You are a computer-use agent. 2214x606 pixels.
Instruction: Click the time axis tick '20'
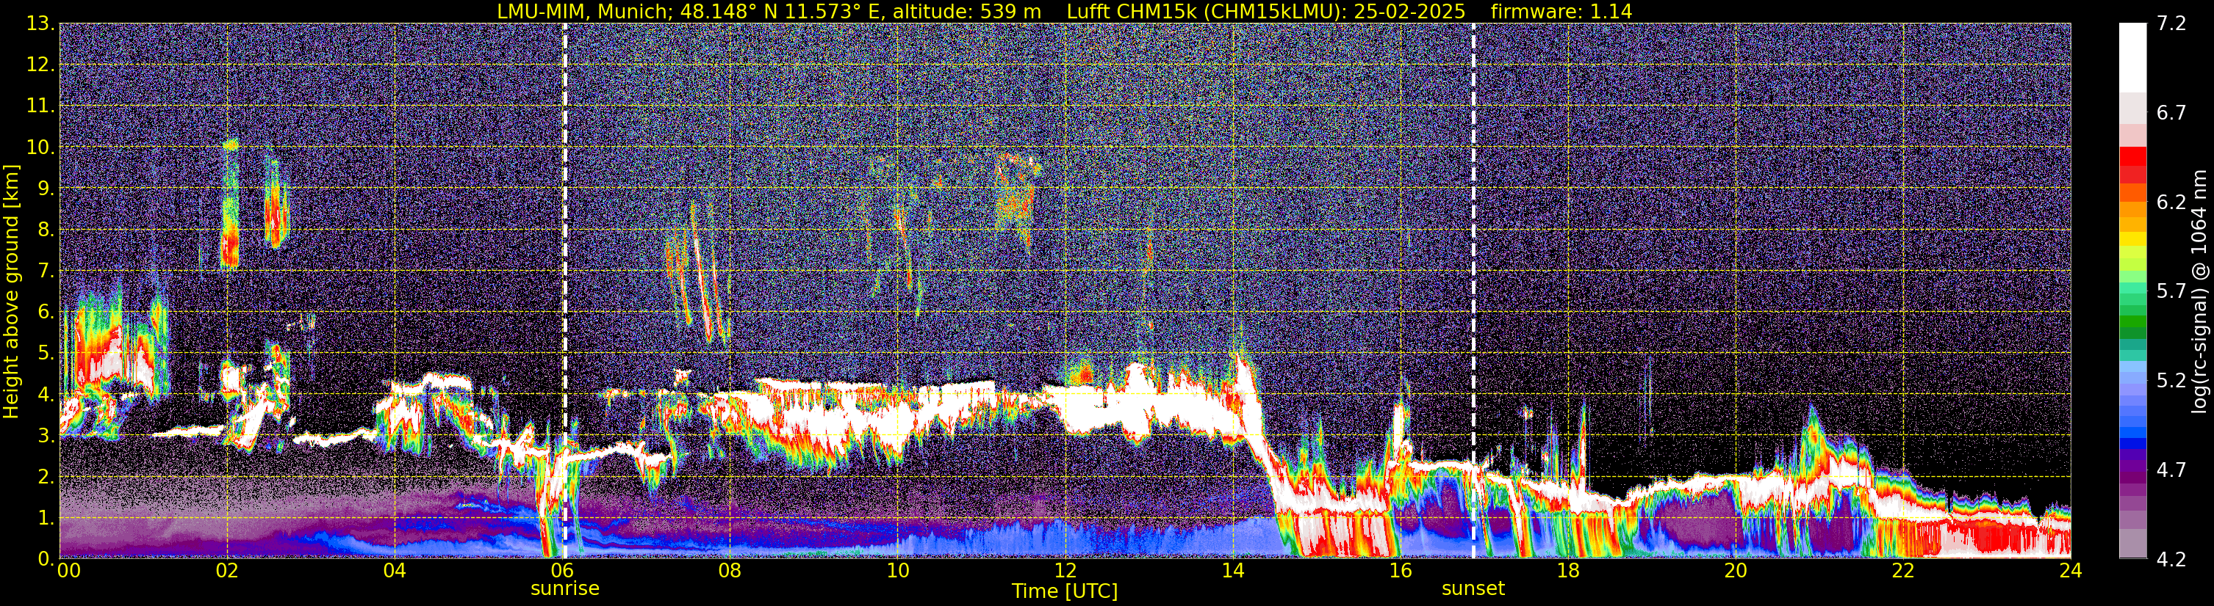[x=1736, y=571]
